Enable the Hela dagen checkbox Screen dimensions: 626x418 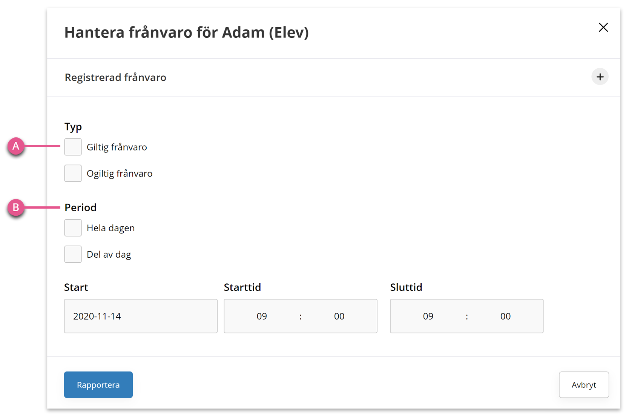73,228
